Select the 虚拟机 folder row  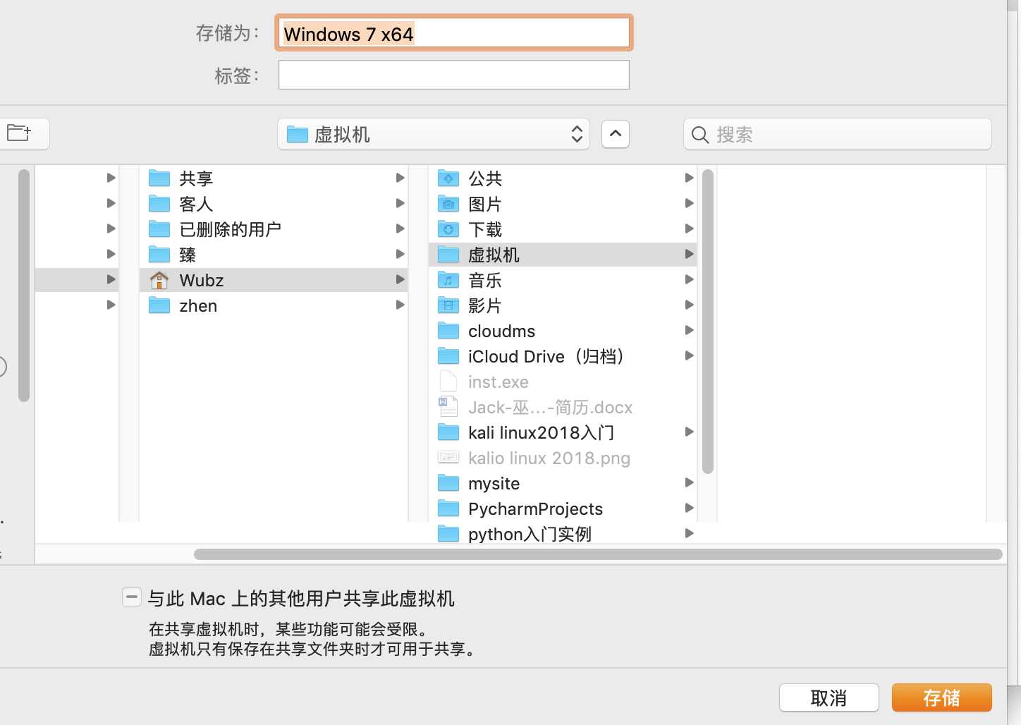tap(562, 255)
